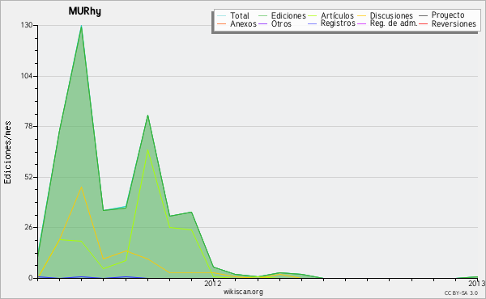Click the 2012 x-axis label
The width and height of the screenshot is (486, 299).
click(213, 283)
